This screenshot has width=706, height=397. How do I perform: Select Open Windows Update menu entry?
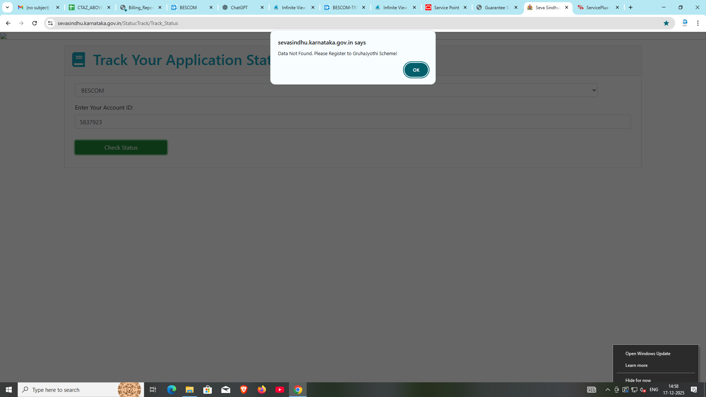(648, 354)
